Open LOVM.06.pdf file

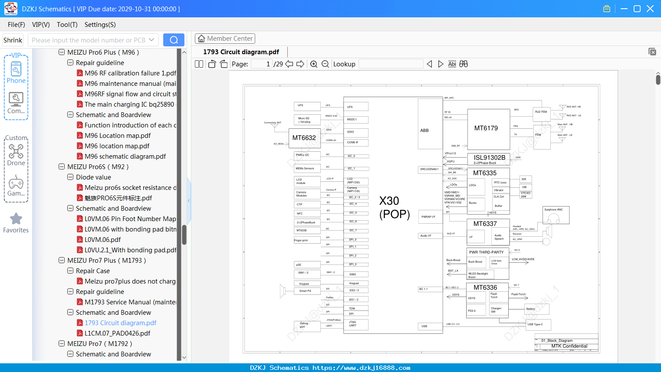tap(102, 239)
